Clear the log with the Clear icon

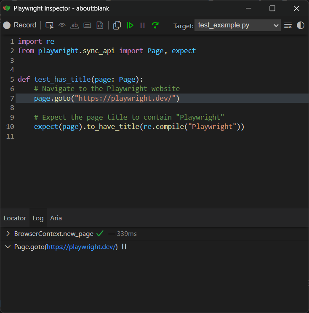coord(288,25)
